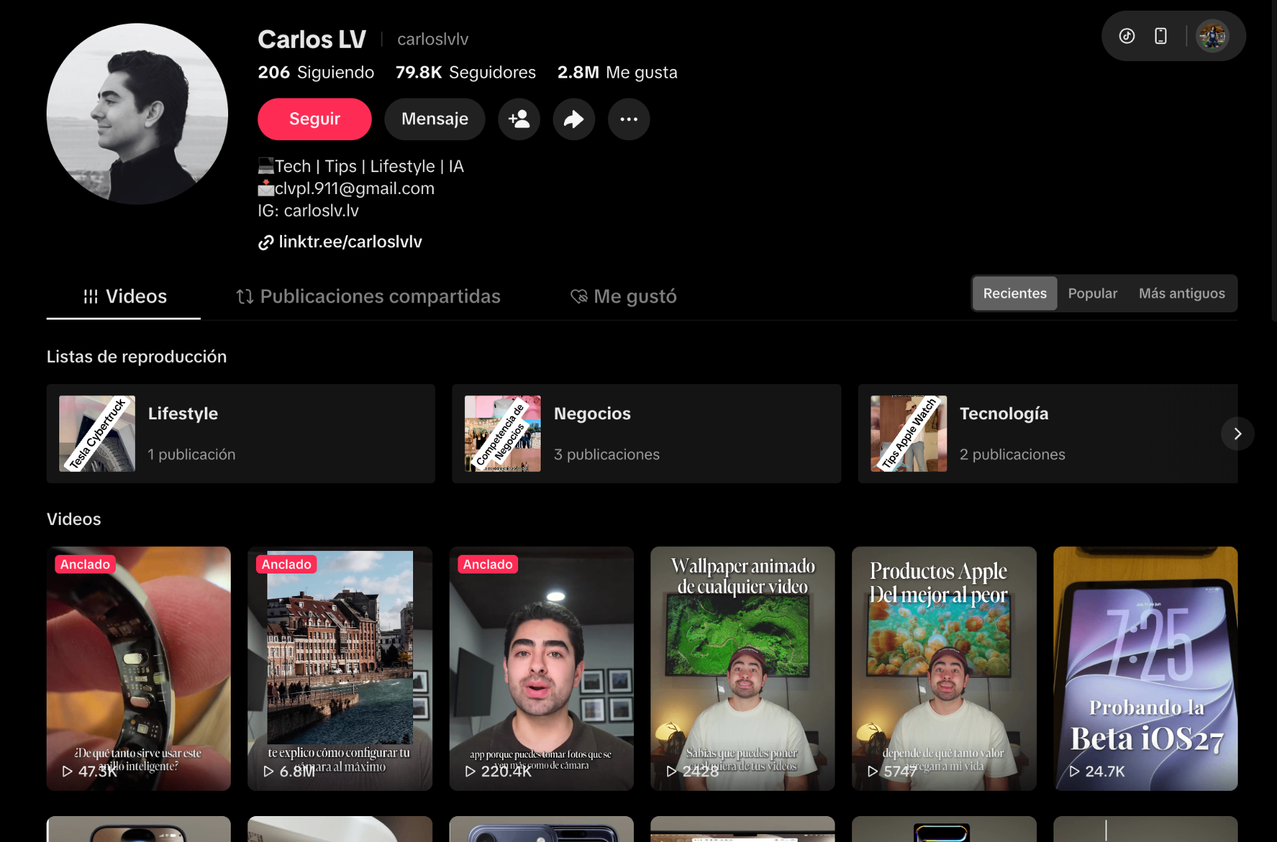The image size is (1277, 842).
Task: Open the three-dots more options menu
Action: coord(629,119)
